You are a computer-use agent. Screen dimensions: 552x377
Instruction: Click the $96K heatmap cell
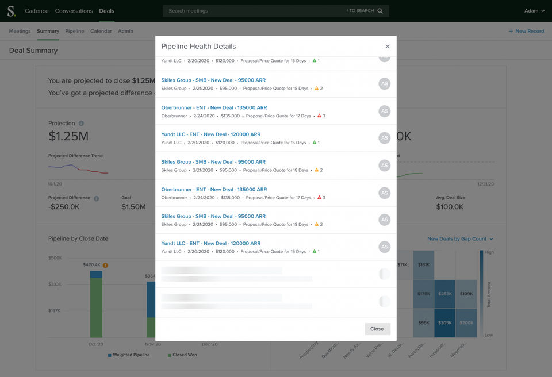(x=424, y=323)
